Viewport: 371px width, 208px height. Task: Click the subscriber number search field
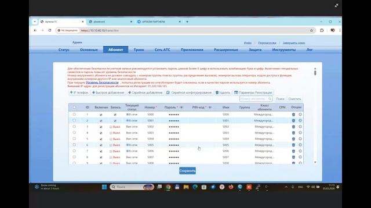(x=256, y=99)
